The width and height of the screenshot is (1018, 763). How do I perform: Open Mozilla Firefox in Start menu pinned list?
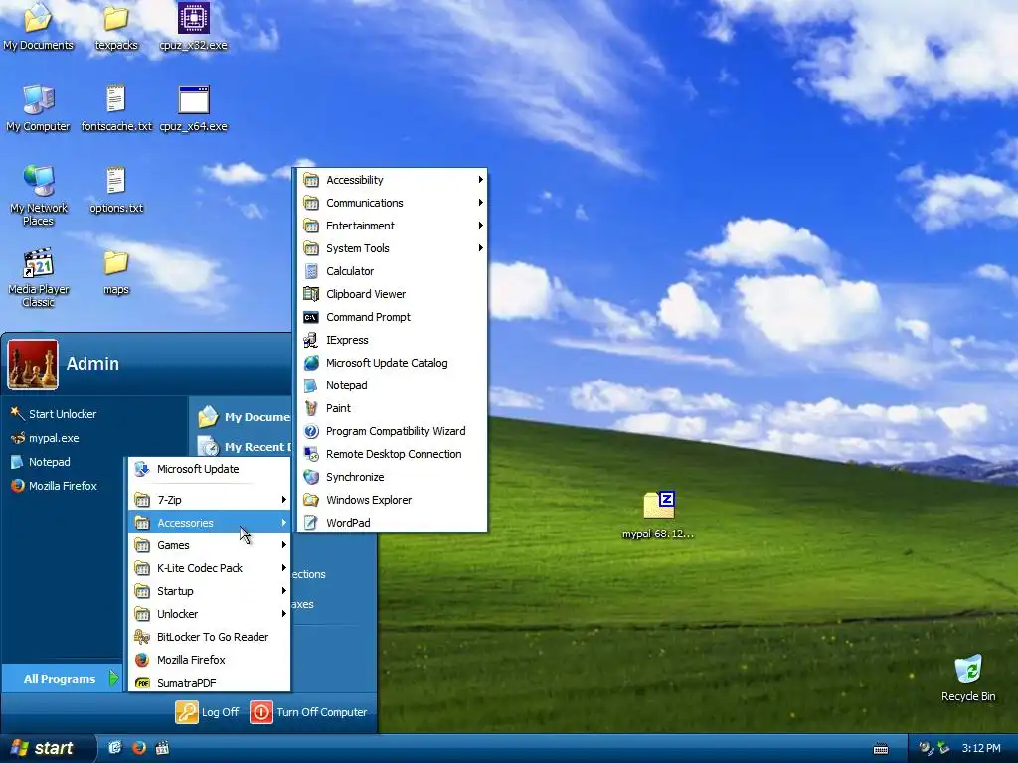click(x=54, y=485)
